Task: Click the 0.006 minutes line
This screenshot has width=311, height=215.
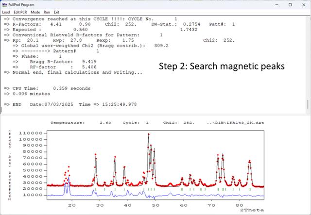Action: pos(27,94)
